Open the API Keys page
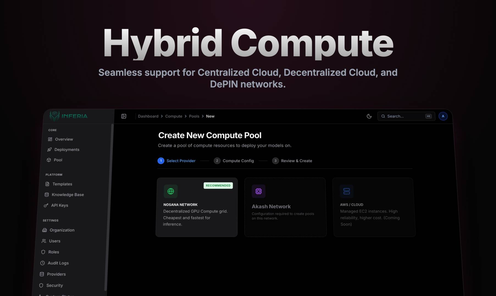 click(59, 205)
